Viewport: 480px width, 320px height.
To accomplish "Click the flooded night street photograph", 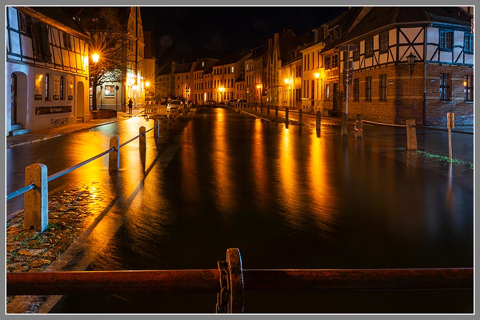I will (240, 160).
